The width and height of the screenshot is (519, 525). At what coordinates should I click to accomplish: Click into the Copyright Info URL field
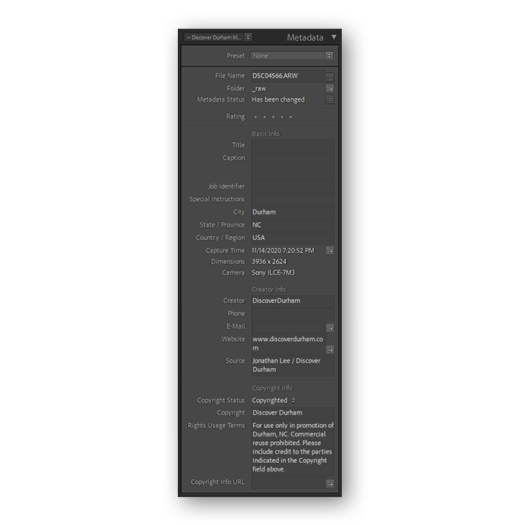tap(288, 482)
